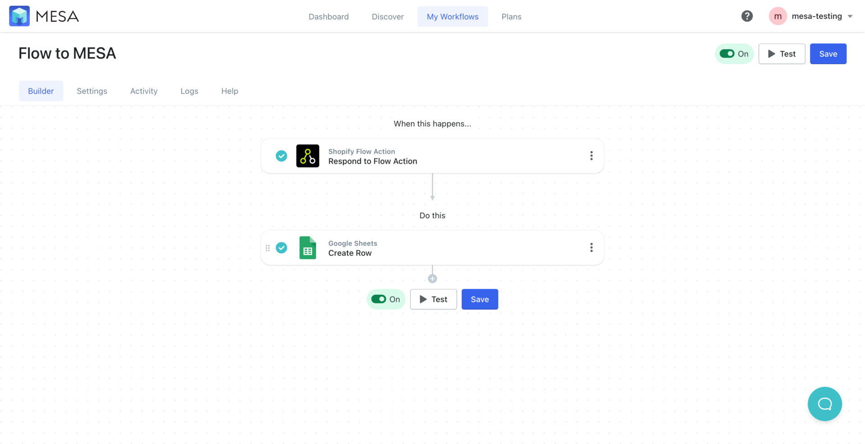
Task: Open the help question mark icon
Action: click(747, 16)
